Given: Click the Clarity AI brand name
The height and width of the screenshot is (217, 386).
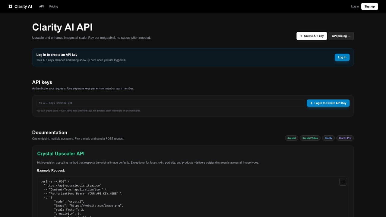Looking at the screenshot, I should (x=23, y=6).
